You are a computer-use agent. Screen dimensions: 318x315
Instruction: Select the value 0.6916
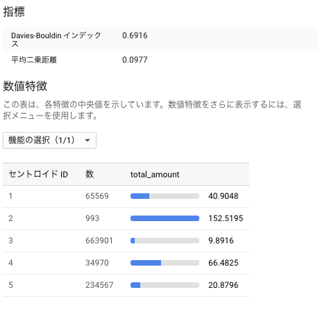pyautogui.click(x=135, y=35)
